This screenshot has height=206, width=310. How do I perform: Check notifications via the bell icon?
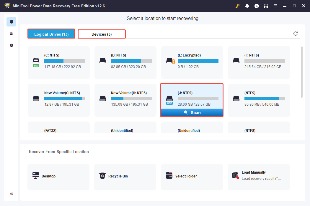[x=247, y=6]
